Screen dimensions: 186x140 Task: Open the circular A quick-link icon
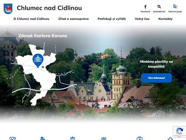pos(139,139)
